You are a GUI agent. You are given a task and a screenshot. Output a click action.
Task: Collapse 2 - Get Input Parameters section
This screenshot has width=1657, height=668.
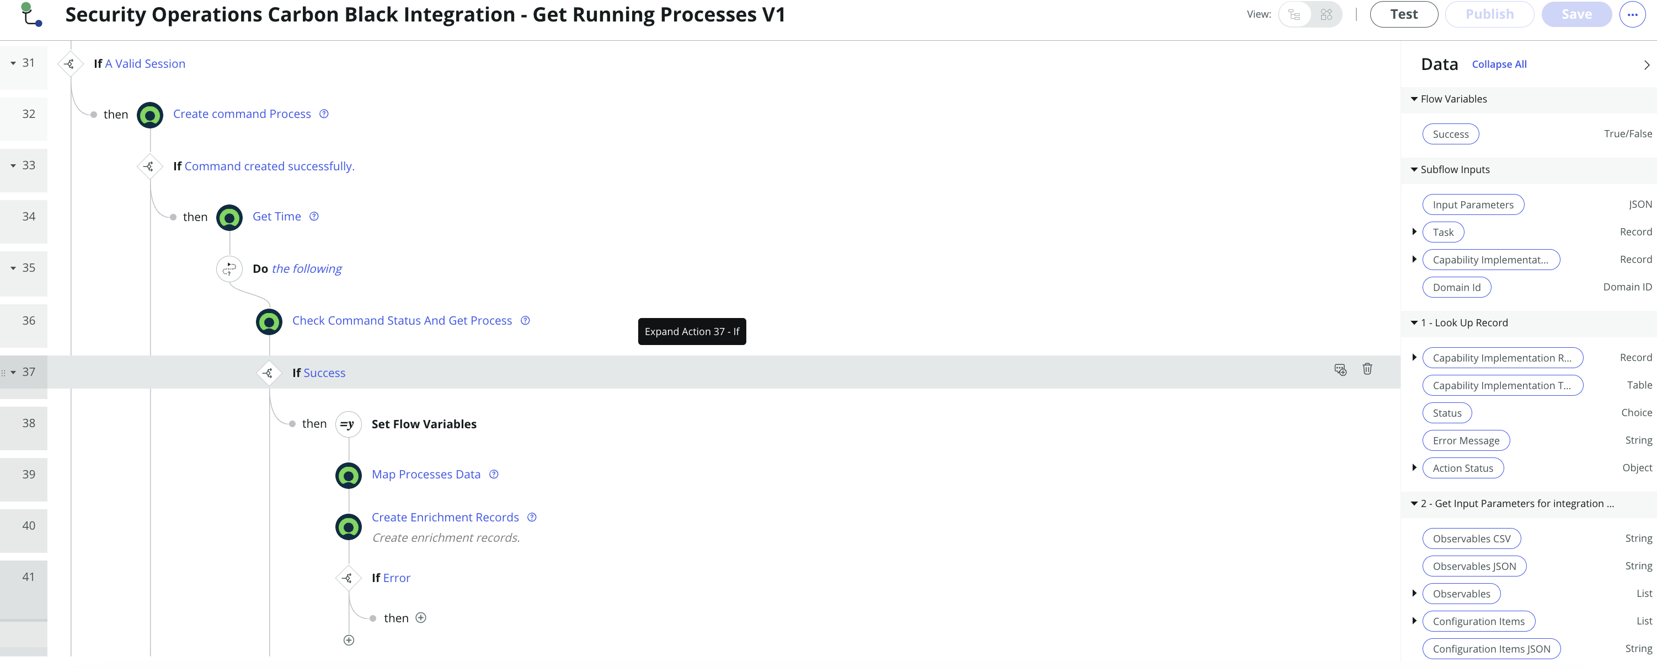[x=1414, y=503]
